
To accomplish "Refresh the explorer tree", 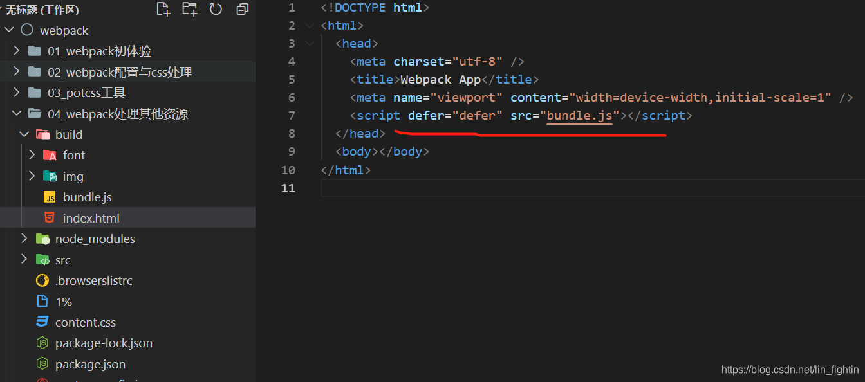I will [216, 9].
